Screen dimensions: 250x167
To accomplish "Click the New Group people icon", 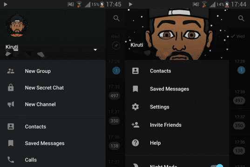I will [x=11, y=71].
